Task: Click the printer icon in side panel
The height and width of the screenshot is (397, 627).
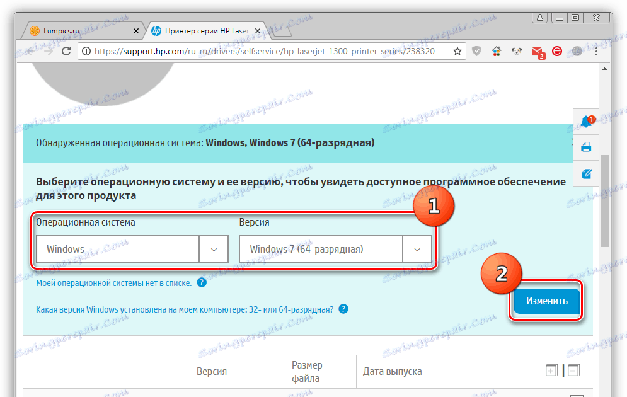Action: click(586, 147)
